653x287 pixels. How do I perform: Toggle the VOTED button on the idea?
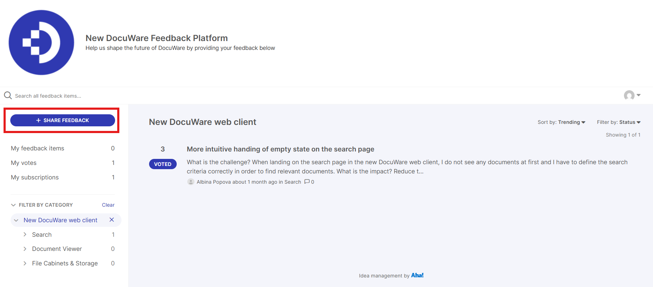click(163, 164)
